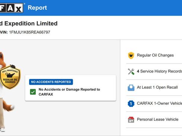Screen dimensions: 182x136
Task: Click the wrench and screwdriver service icon
Action: pyautogui.click(x=131, y=71)
